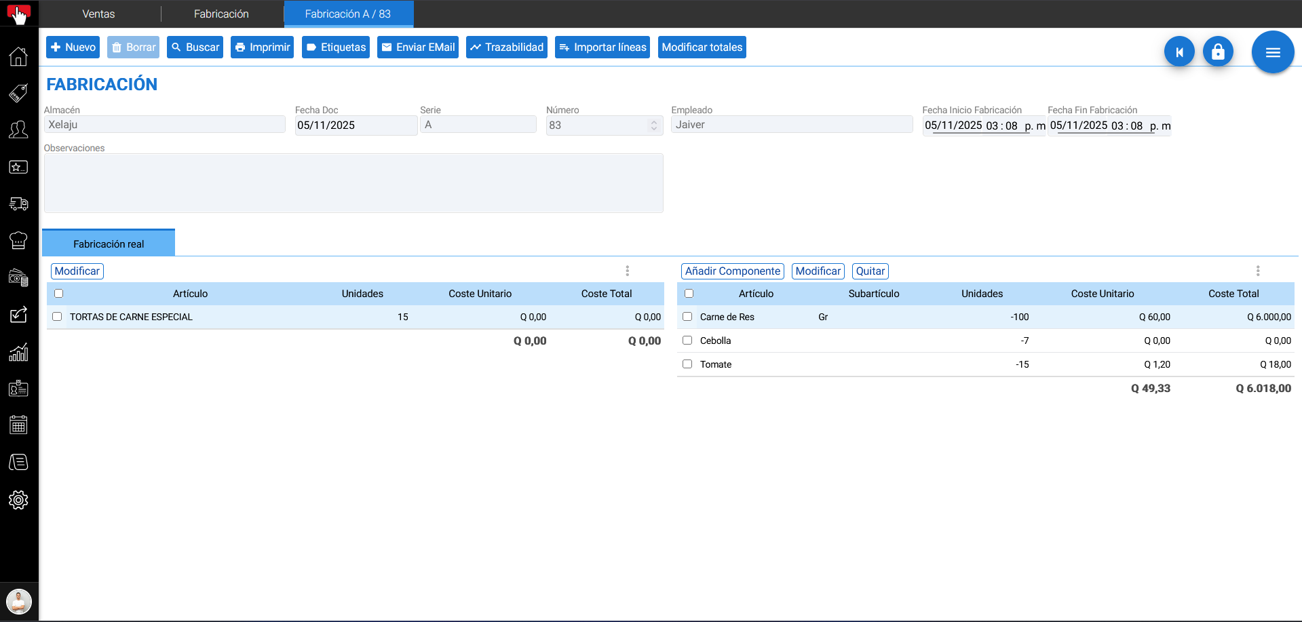Click the Trazabilidad toolbar button
This screenshot has width=1302, height=622.
506,47
